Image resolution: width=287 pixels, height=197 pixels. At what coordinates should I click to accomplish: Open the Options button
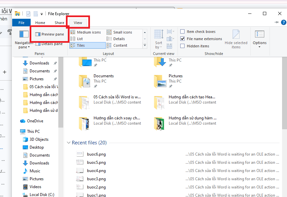(260, 39)
